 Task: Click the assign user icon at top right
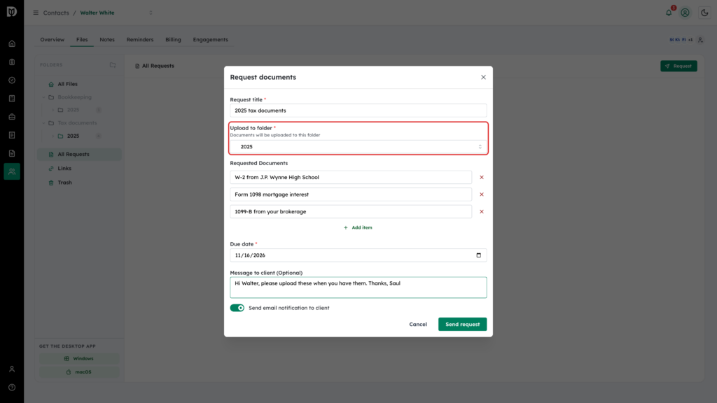pos(700,40)
